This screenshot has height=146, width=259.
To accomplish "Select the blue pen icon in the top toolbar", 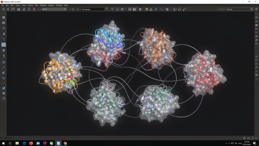I will pos(156,9).
